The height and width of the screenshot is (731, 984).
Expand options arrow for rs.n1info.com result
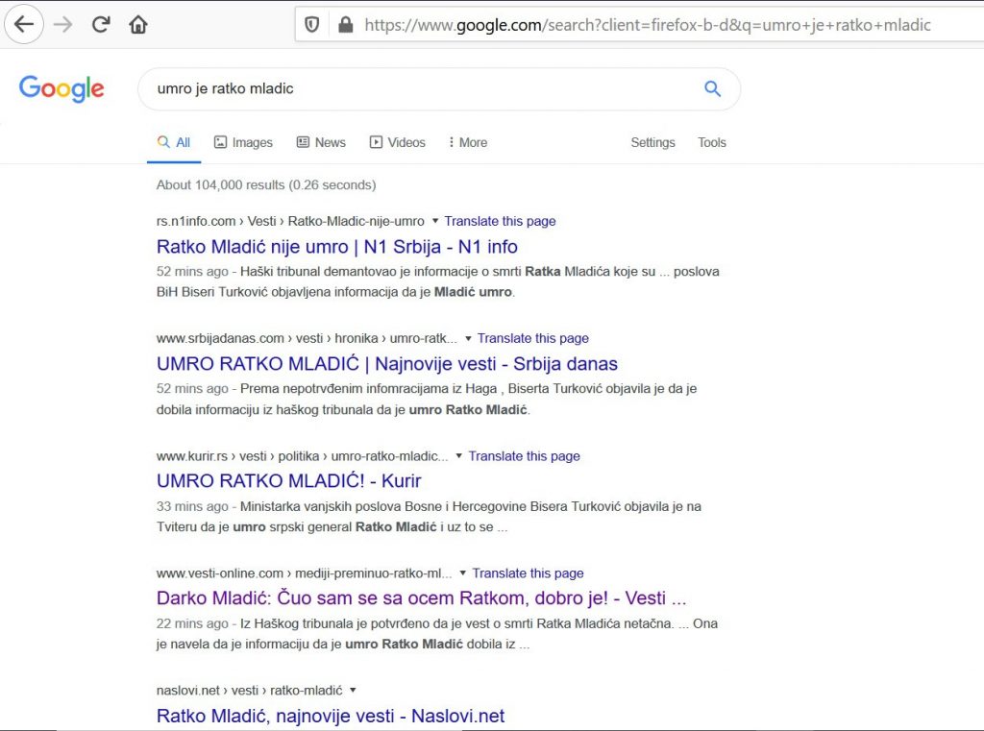click(x=435, y=221)
